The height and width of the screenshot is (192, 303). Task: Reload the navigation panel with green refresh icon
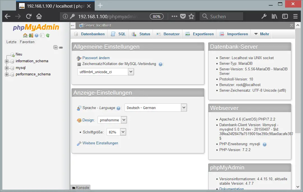click(x=48, y=35)
